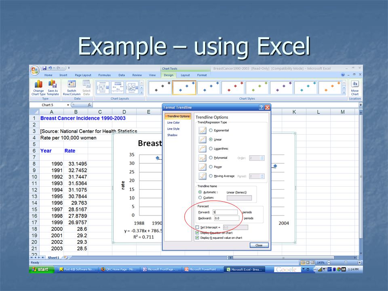The height and width of the screenshot is (291, 388).
Task: Switch to Normal view in status bar
Action: pyautogui.click(x=303, y=263)
